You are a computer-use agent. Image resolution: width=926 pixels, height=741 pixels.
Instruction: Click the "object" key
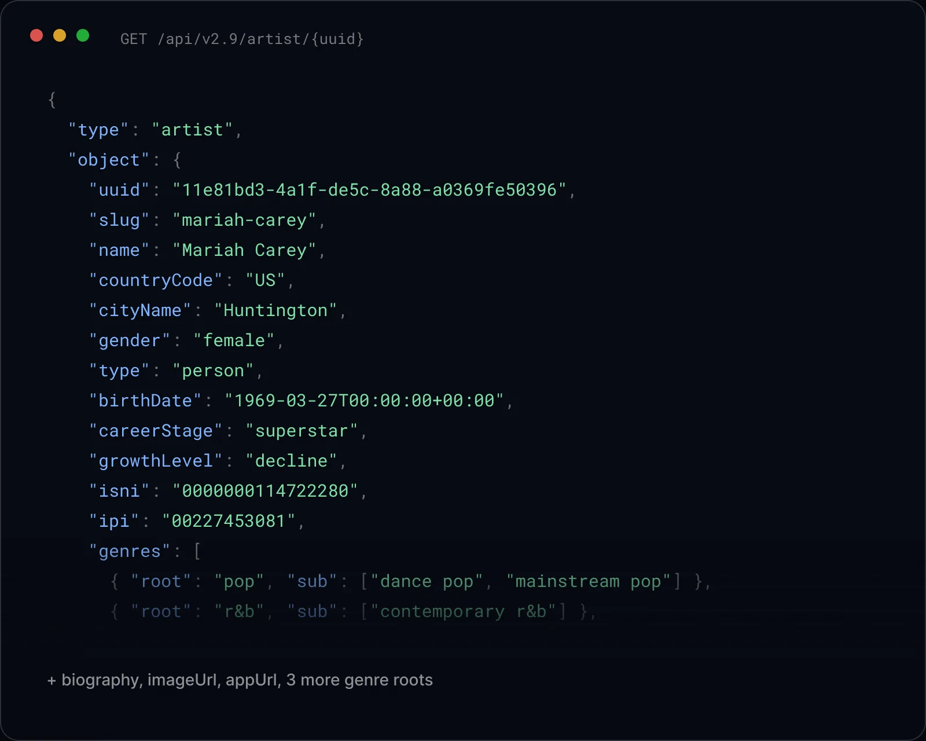[109, 160]
